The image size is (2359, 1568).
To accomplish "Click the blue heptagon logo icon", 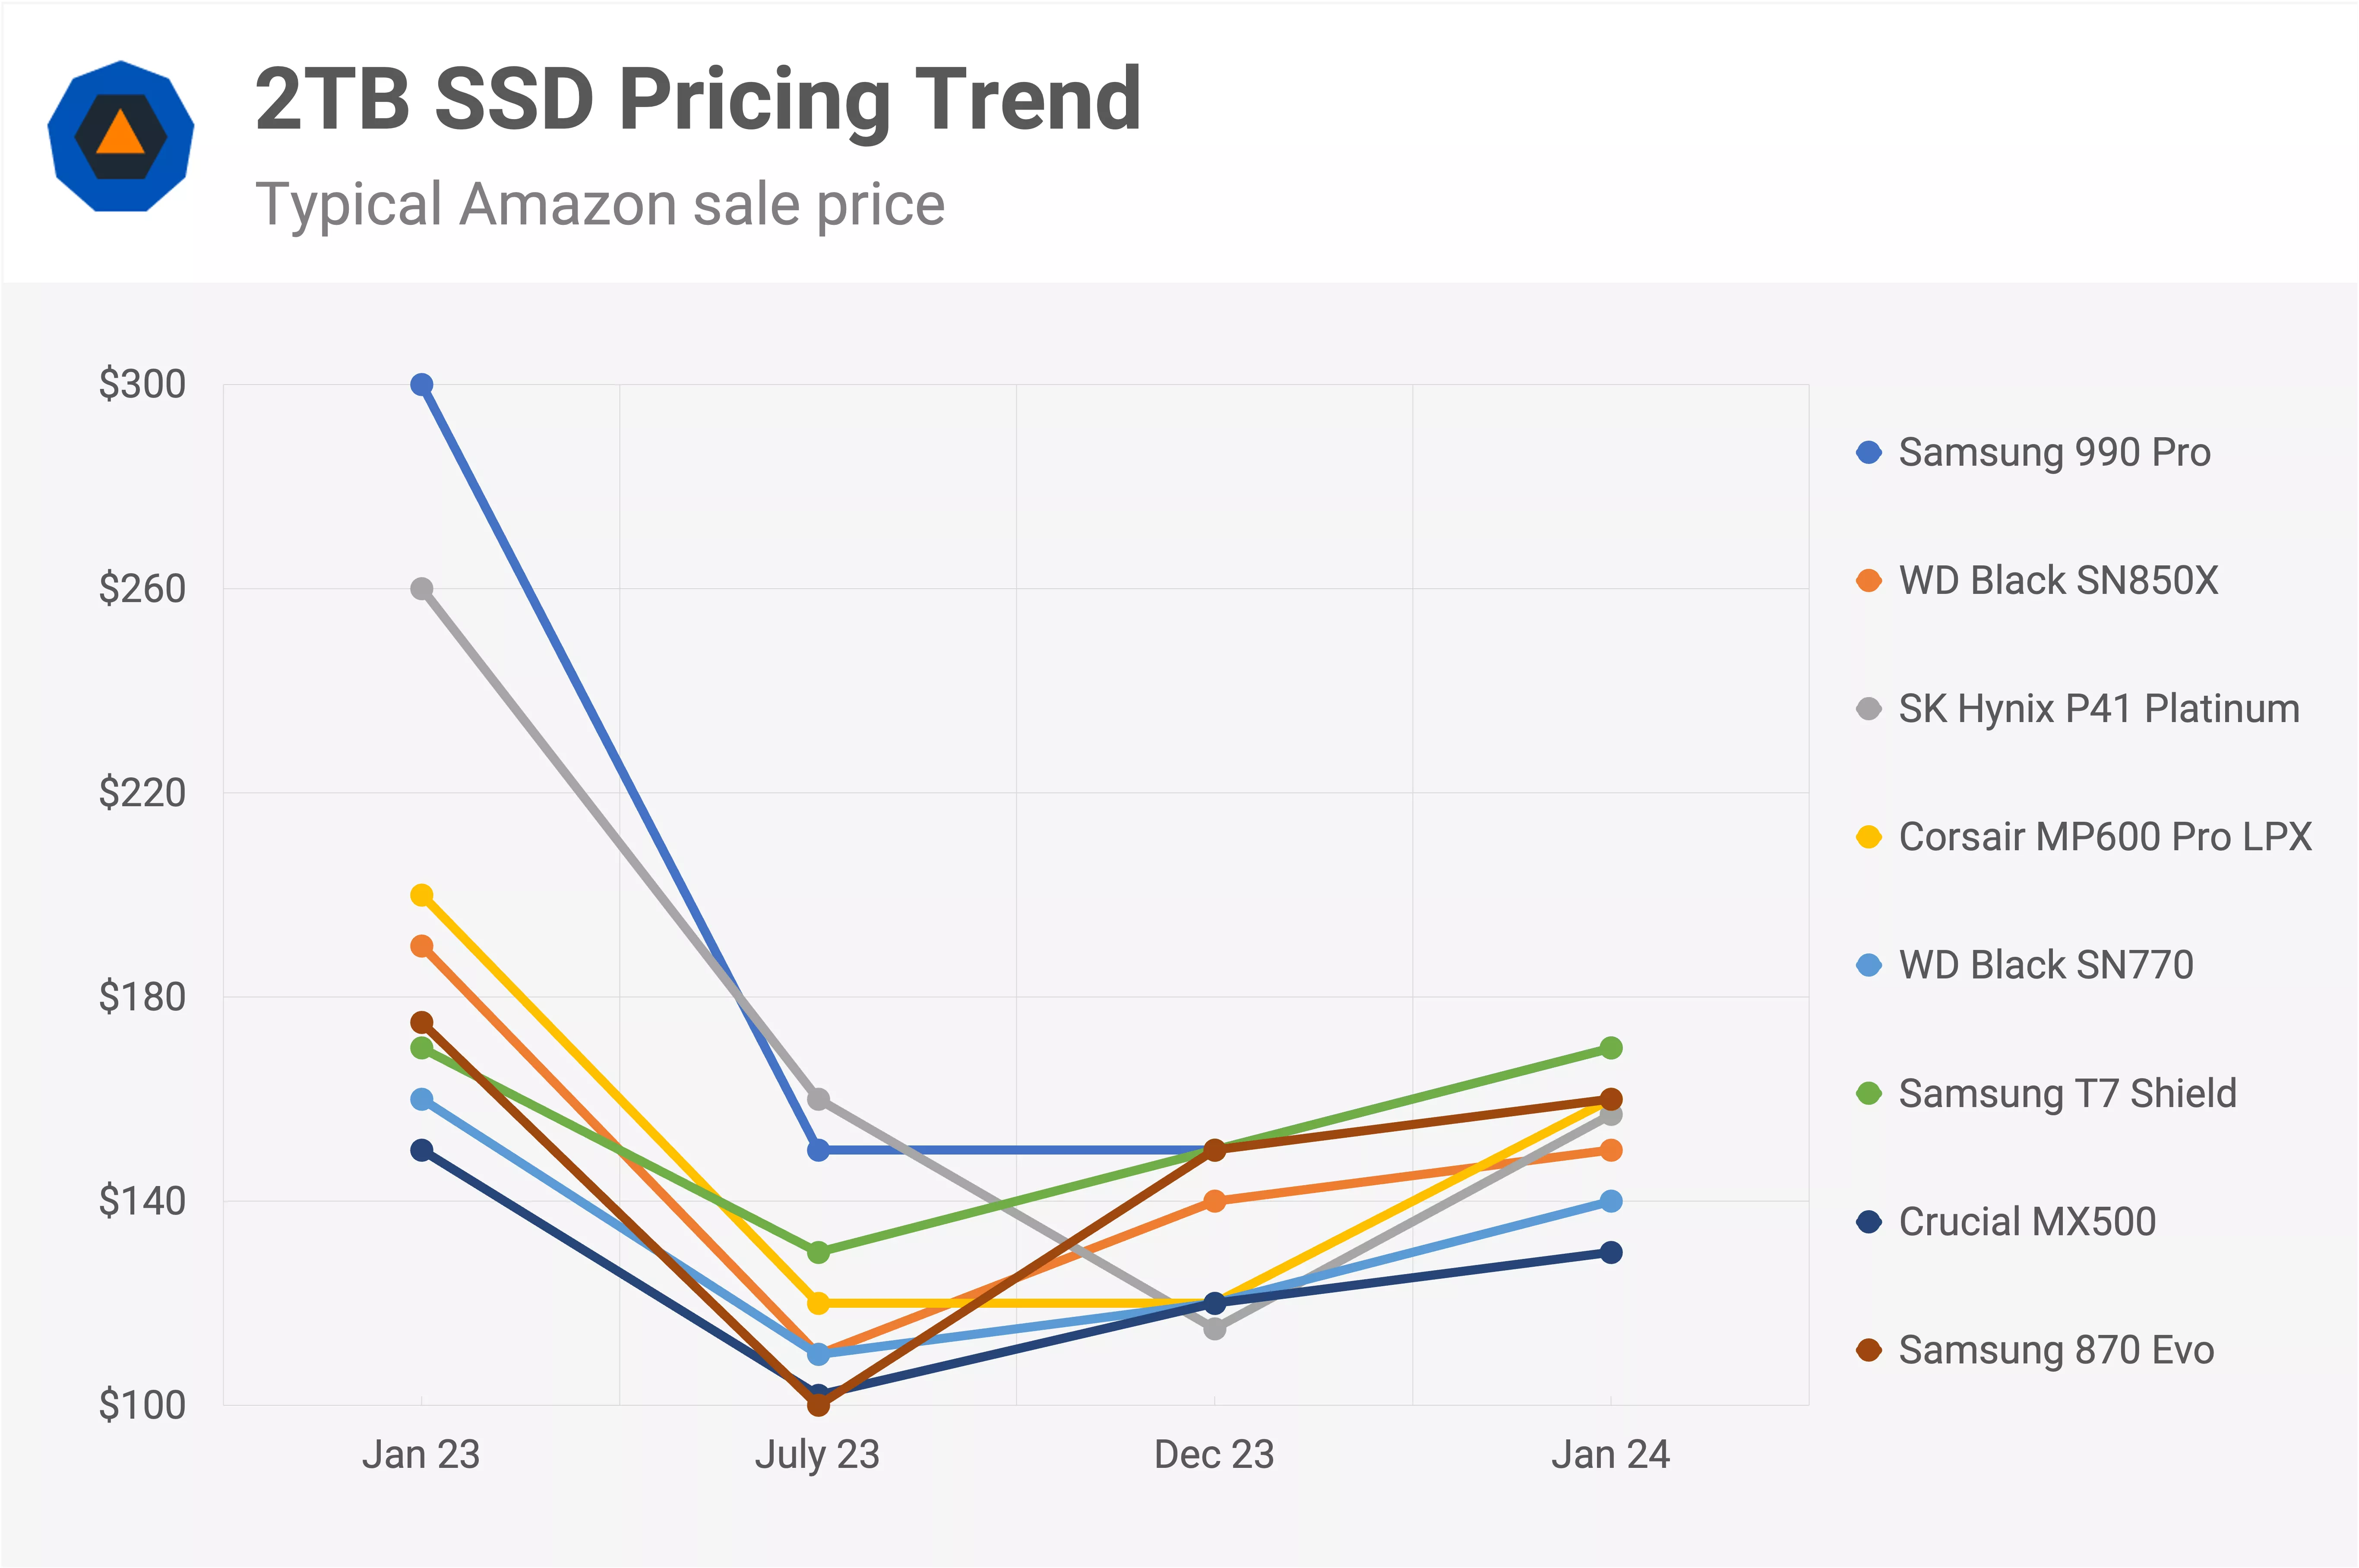I will 121,136.
